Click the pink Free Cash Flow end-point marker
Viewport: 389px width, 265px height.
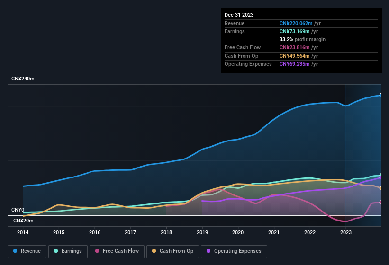(380, 203)
